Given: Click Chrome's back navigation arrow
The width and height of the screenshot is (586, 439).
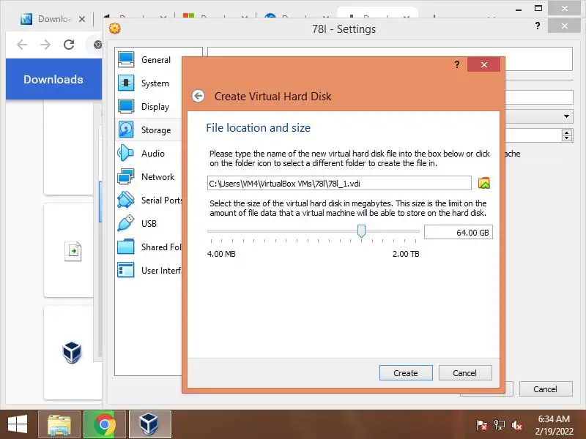Looking at the screenshot, I should (x=22, y=45).
